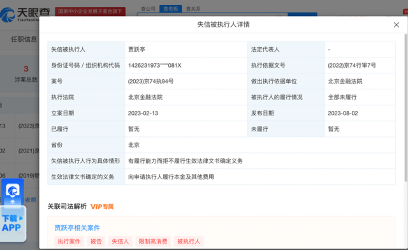
Task: Select the 被执行人 tag
Action: (189, 242)
